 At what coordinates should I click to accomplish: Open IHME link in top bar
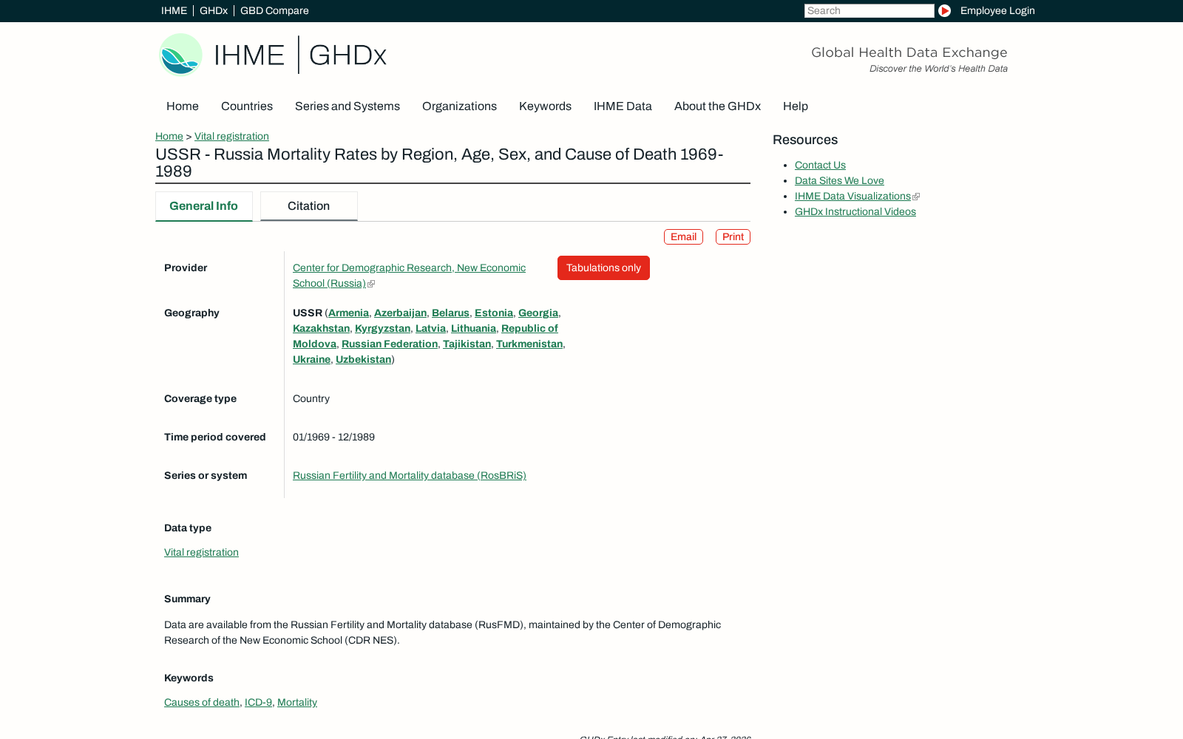174,10
